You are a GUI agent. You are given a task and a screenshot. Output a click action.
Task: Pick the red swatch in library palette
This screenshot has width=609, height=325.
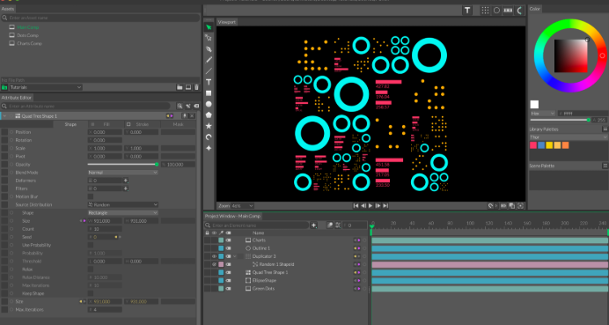[533, 145]
